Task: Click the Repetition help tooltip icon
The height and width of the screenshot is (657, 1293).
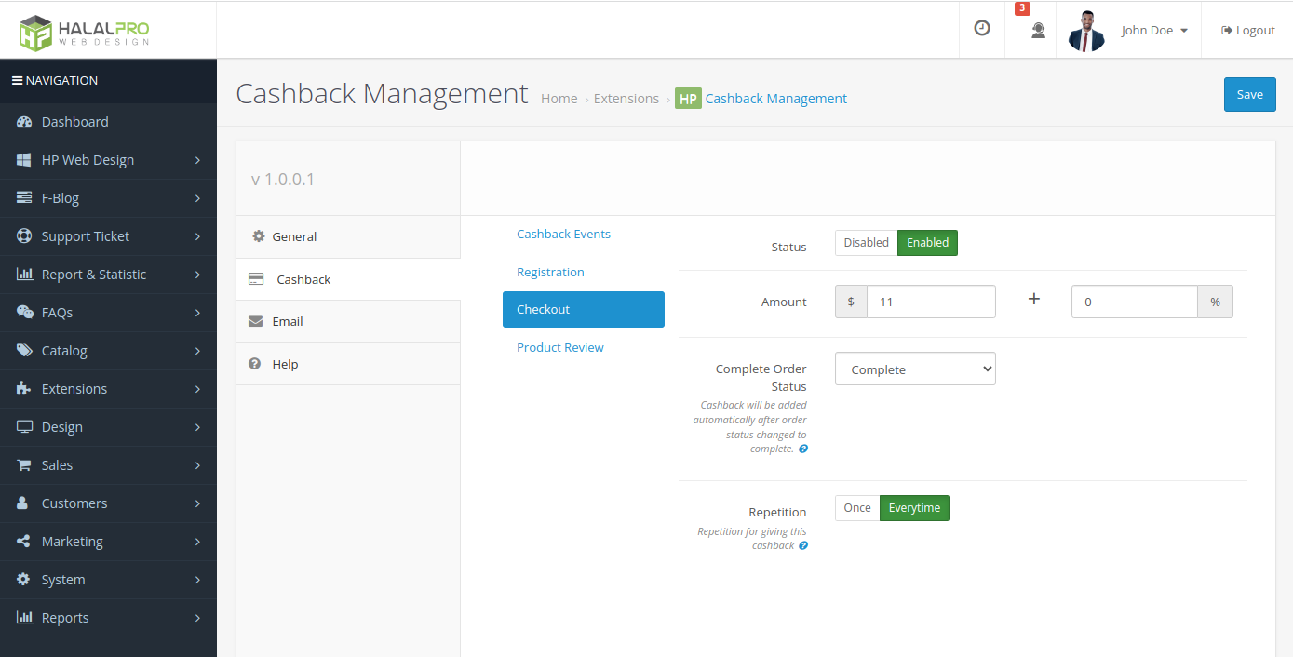Action: [803, 545]
